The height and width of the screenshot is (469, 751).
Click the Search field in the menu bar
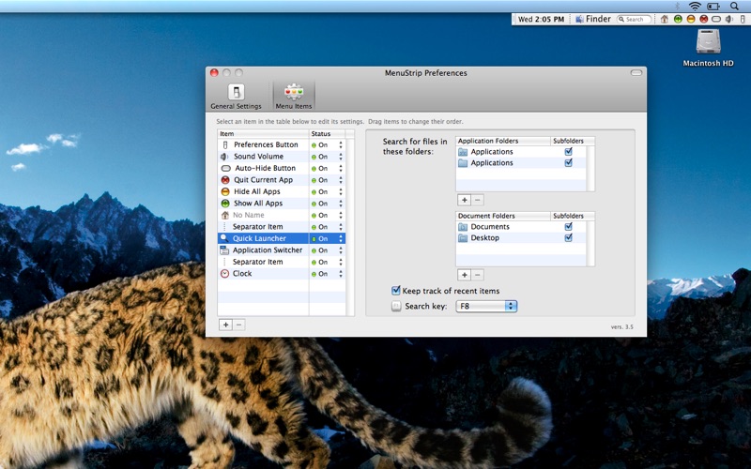[x=635, y=19]
